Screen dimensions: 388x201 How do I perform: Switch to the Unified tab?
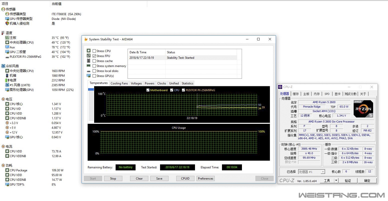(x=174, y=83)
